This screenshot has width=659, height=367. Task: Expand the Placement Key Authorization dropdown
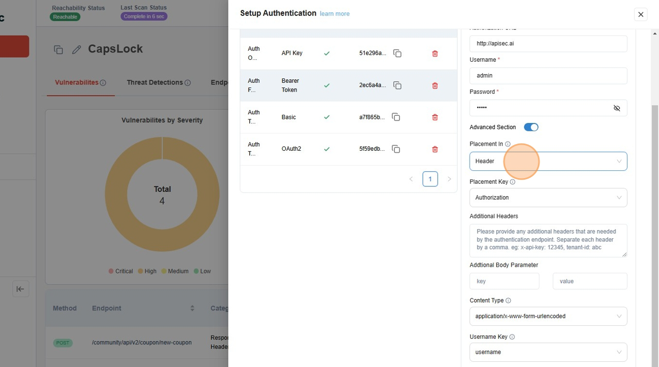pyautogui.click(x=548, y=198)
